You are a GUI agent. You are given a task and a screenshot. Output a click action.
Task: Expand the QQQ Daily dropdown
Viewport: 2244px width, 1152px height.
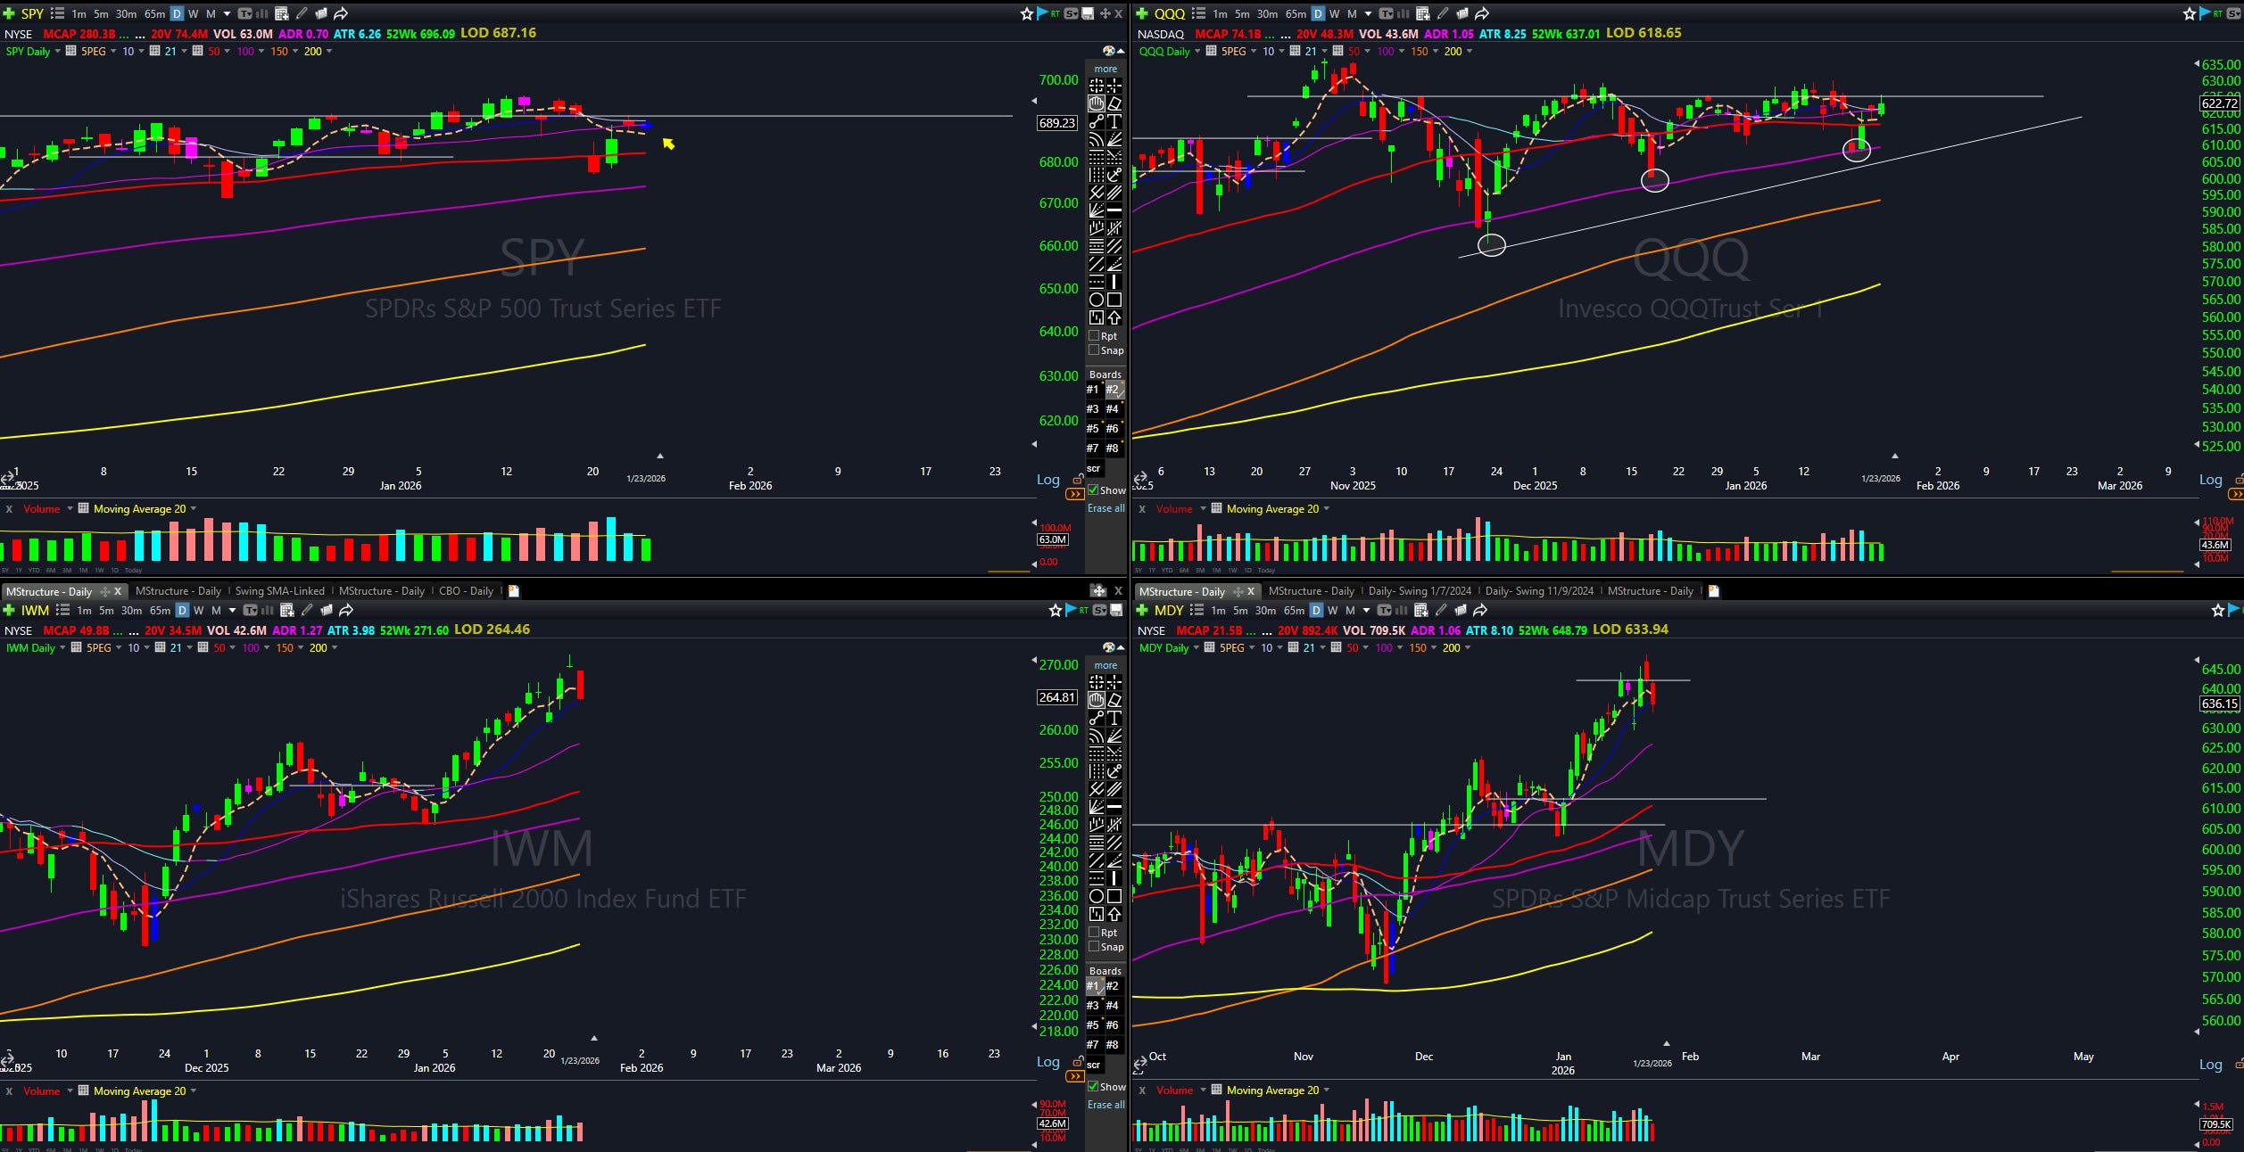click(1197, 52)
